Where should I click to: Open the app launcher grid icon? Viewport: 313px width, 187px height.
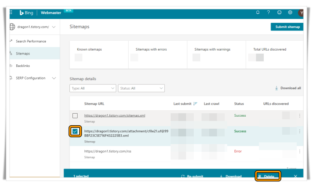pyautogui.click(x=11, y=12)
